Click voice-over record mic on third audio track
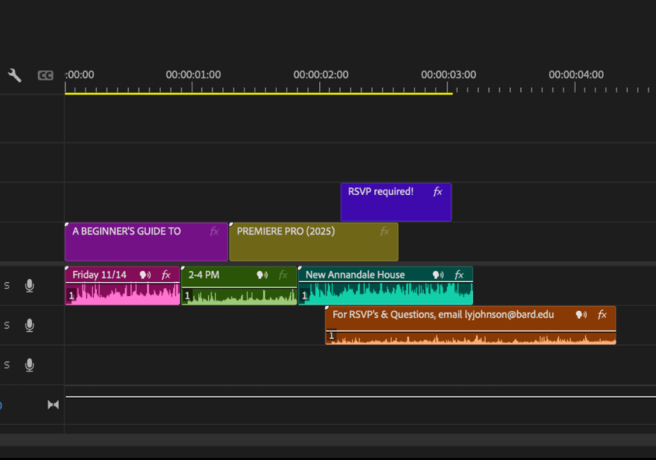656x460 pixels. click(x=30, y=365)
